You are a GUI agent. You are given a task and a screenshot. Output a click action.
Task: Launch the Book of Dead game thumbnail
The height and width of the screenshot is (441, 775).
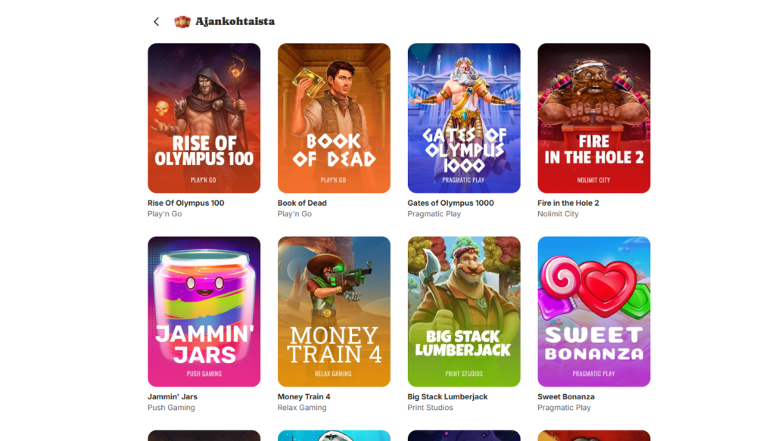(334, 118)
